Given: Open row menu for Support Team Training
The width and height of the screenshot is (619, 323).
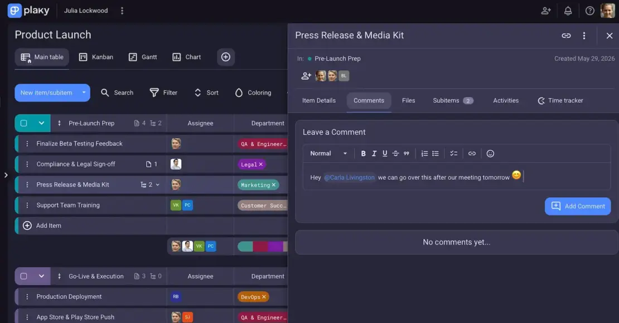Looking at the screenshot, I should (27, 205).
